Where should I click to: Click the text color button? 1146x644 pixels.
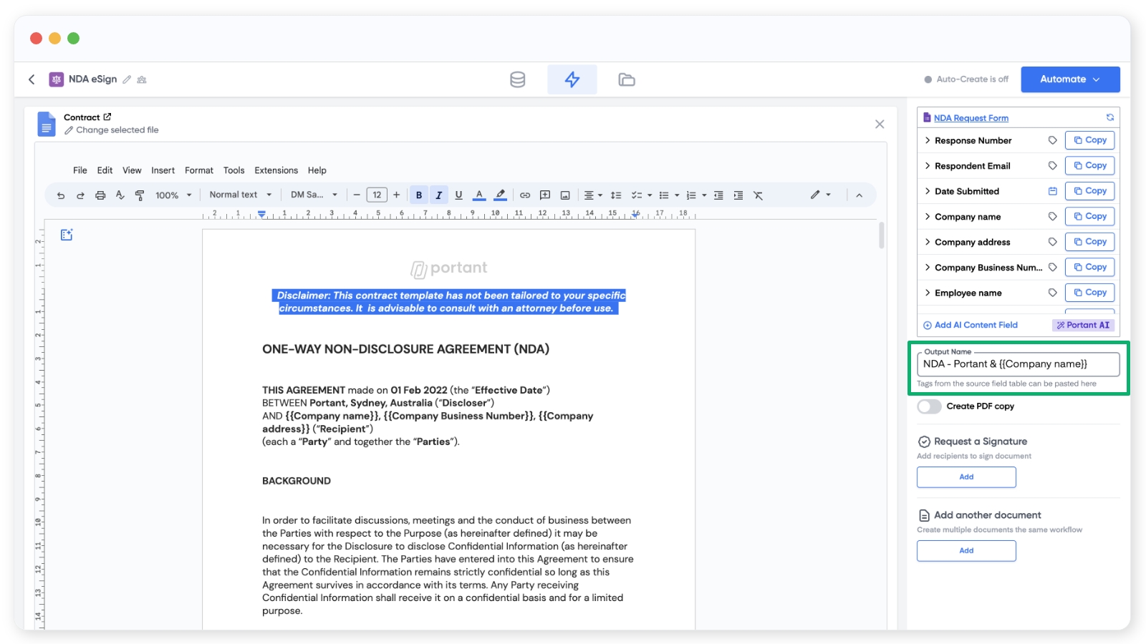click(479, 195)
